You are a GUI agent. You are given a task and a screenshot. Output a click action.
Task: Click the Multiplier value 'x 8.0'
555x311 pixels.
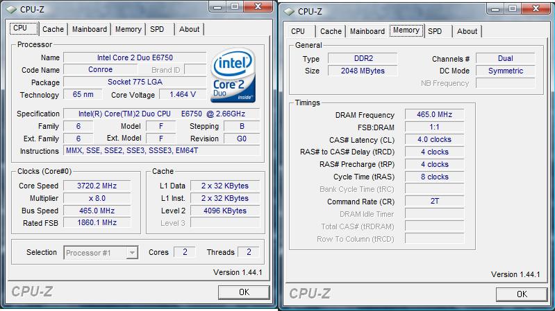[x=97, y=198]
